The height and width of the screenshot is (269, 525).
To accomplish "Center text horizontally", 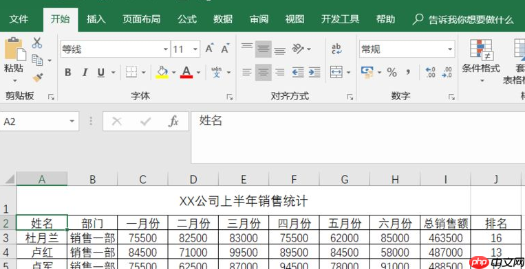I will click(264, 72).
